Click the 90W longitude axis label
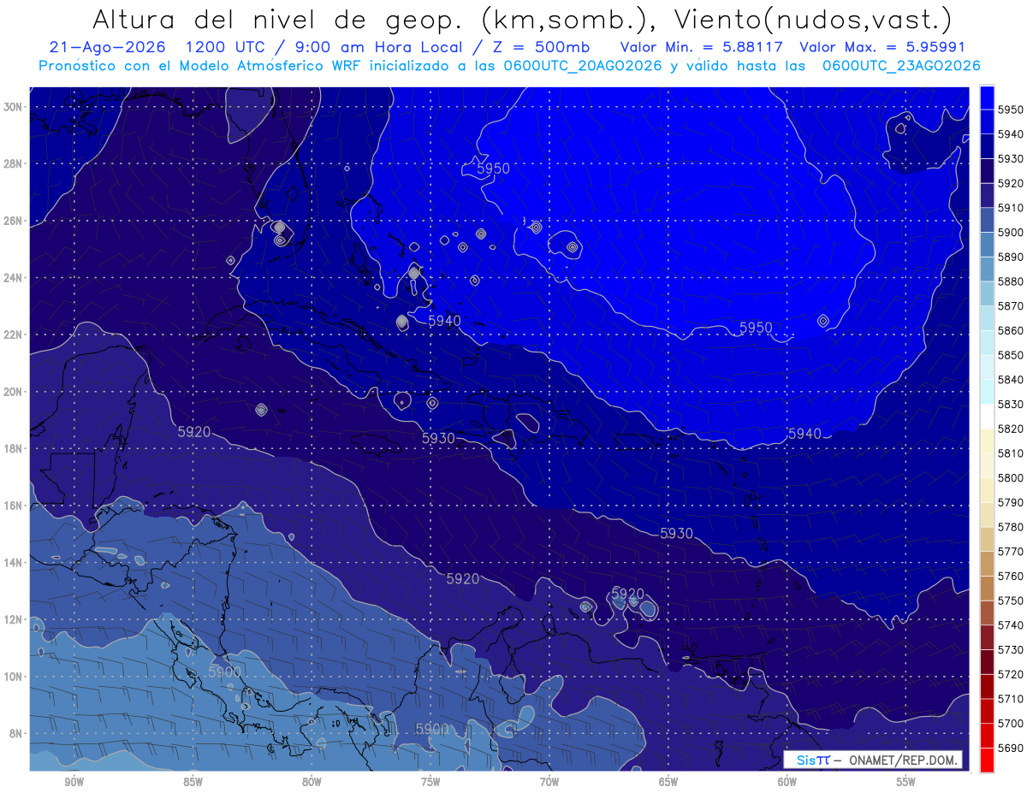 pos(74,783)
